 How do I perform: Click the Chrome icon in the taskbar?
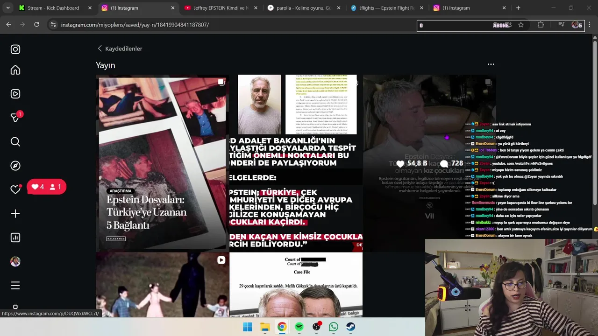282,327
